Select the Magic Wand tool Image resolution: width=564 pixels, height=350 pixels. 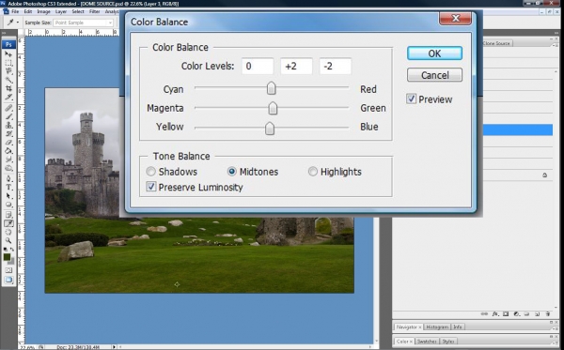click(x=8, y=80)
